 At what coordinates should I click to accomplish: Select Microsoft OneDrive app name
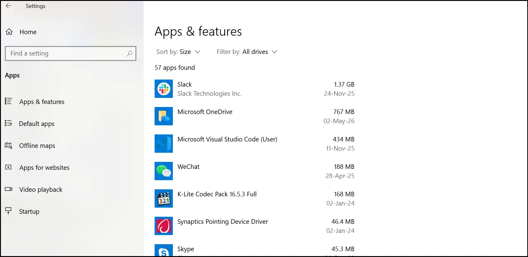(x=205, y=112)
